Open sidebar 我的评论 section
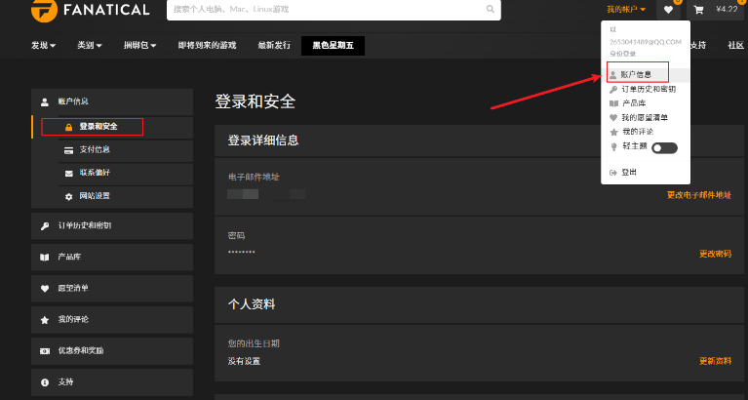The width and height of the screenshot is (748, 400). click(112, 320)
